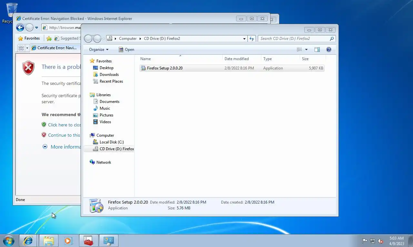Open the Windows Start button
Viewport: 413px width, 247px height.
[8, 241]
